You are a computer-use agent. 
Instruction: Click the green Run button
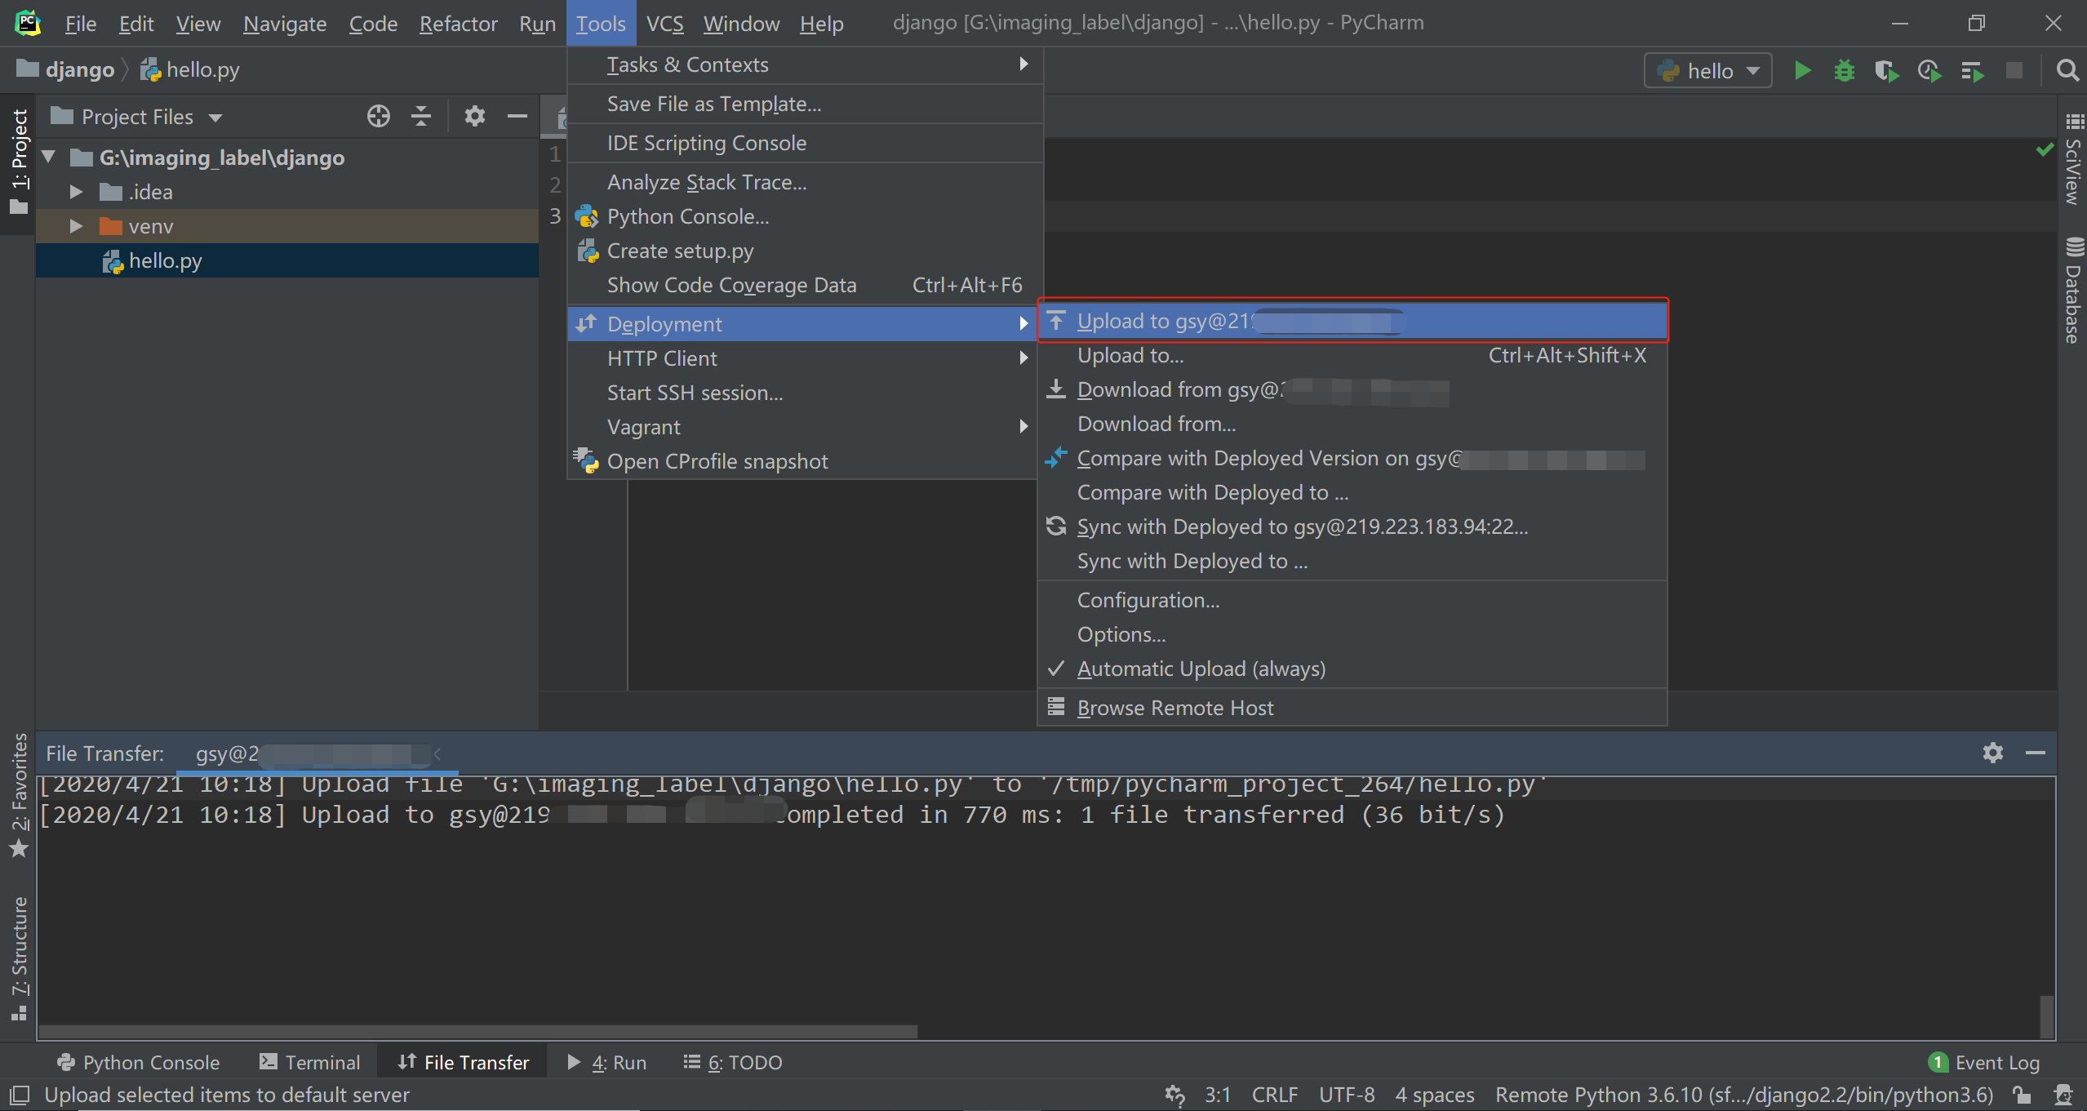[x=1803, y=71]
